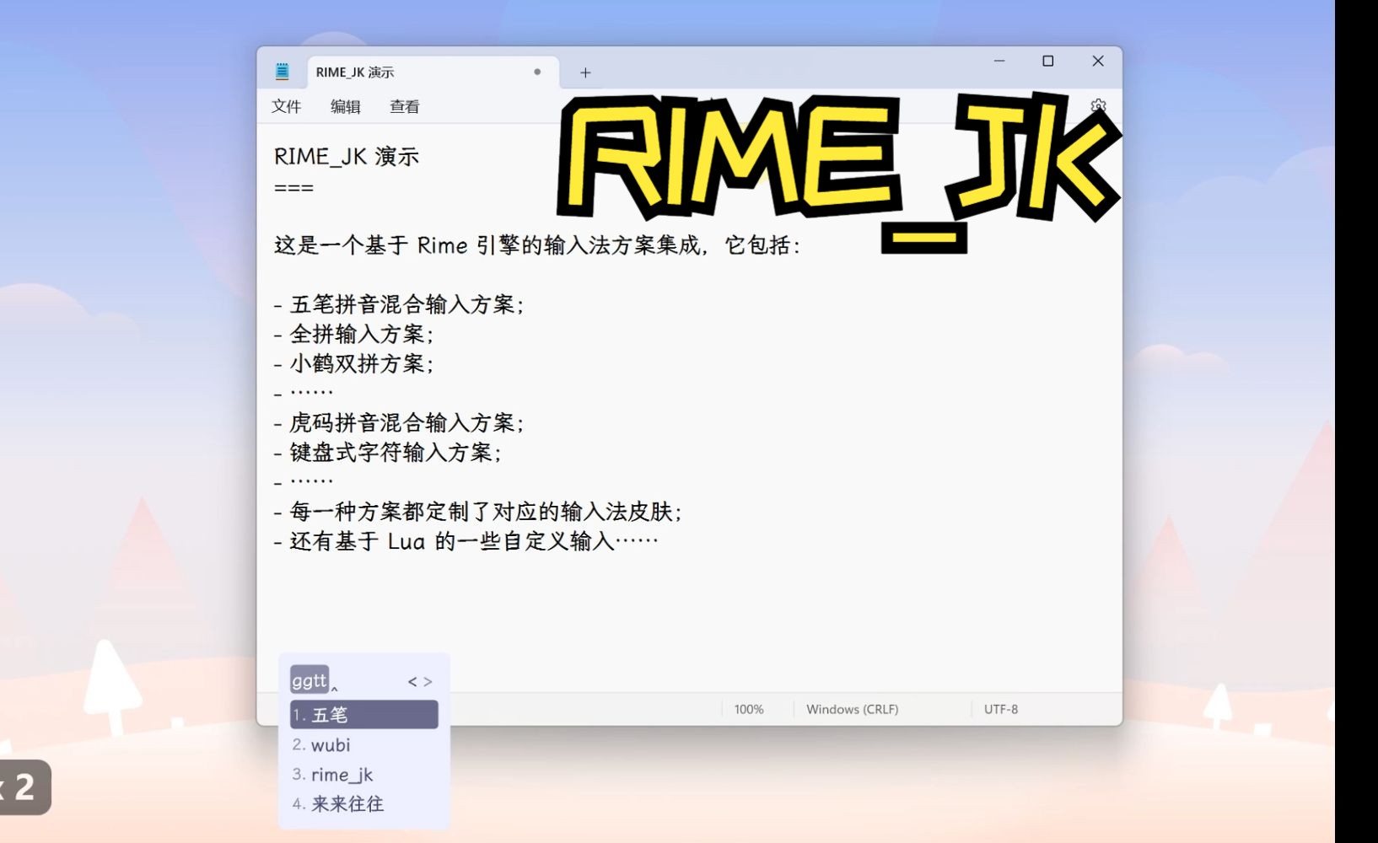Click the Windows (CRLF) line-ending indicator
Viewport: 1378px width, 843px height.
coord(852,709)
